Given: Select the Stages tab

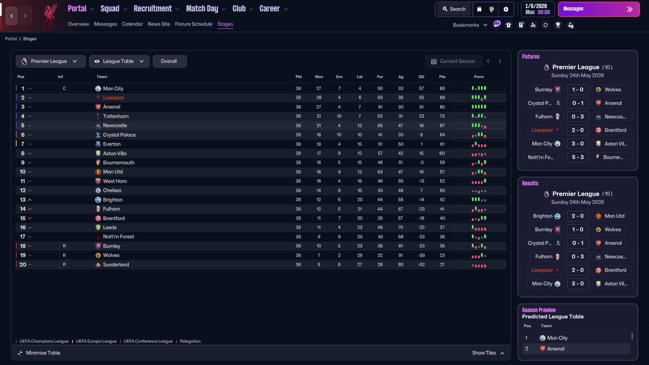Looking at the screenshot, I should click(x=225, y=24).
